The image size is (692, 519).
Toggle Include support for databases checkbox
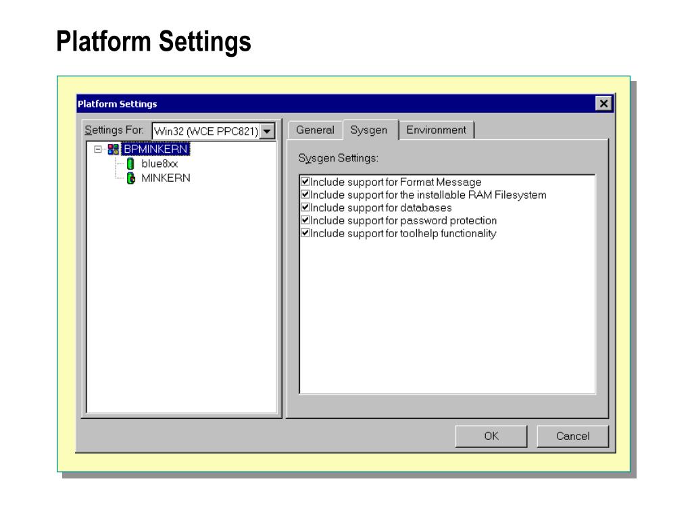coord(305,207)
